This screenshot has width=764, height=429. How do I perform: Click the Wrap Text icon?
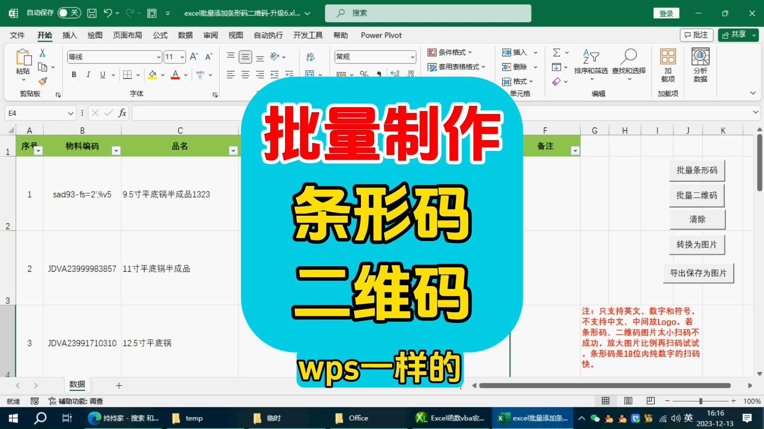pos(310,57)
